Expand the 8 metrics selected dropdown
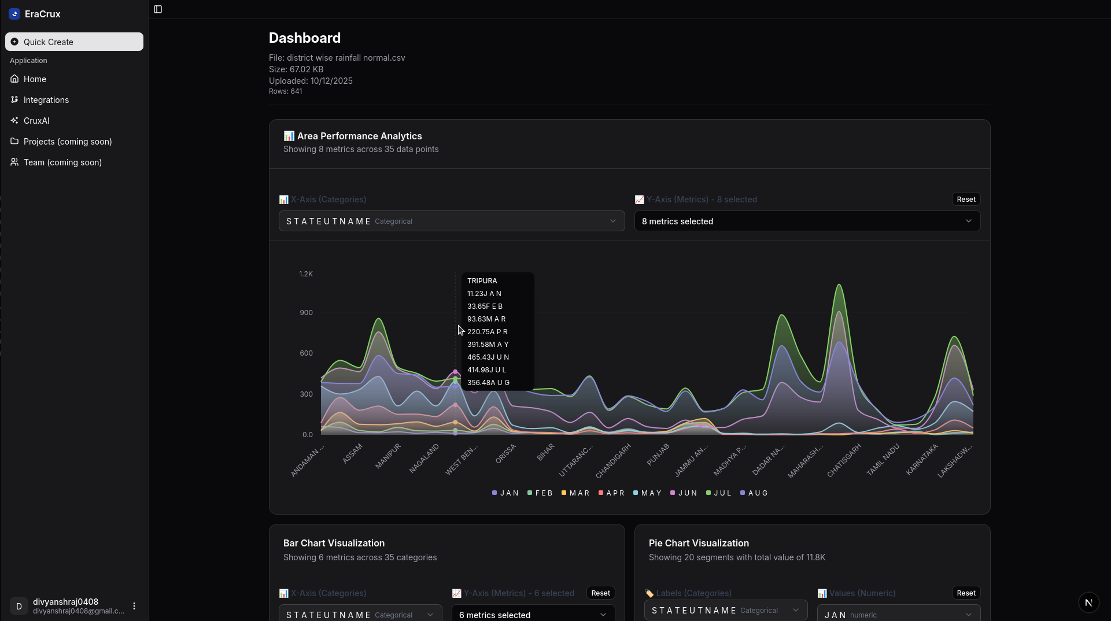1111x621 pixels. [807, 221]
